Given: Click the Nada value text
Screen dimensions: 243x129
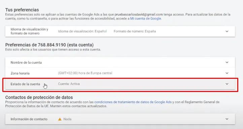Looking at the screenshot, I should pyautogui.click(x=67, y=119).
